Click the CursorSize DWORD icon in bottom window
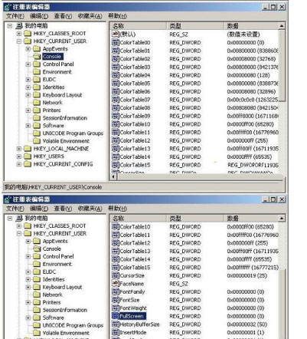This screenshot has height=339, width=307. (116, 275)
